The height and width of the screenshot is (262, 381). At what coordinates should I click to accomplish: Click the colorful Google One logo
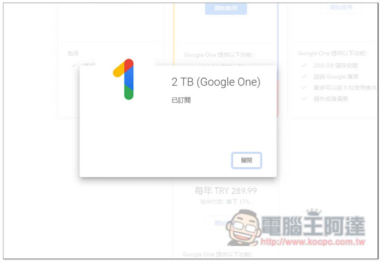pos(123,79)
